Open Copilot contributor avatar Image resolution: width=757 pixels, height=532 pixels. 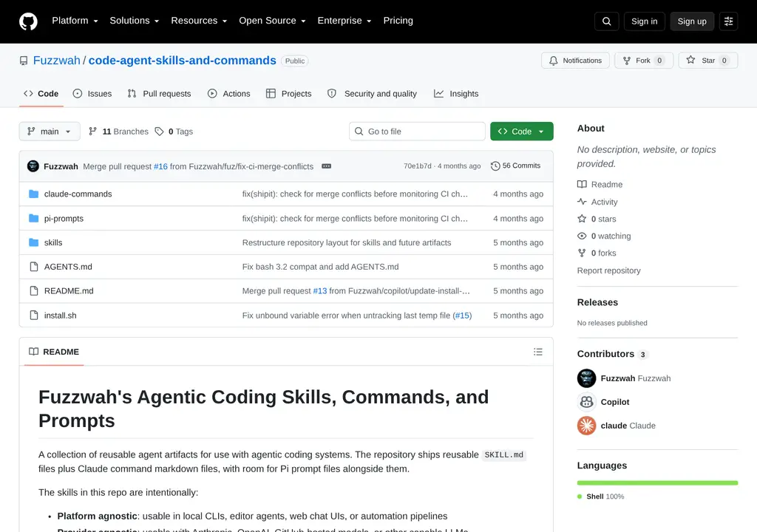(x=586, y=402)
